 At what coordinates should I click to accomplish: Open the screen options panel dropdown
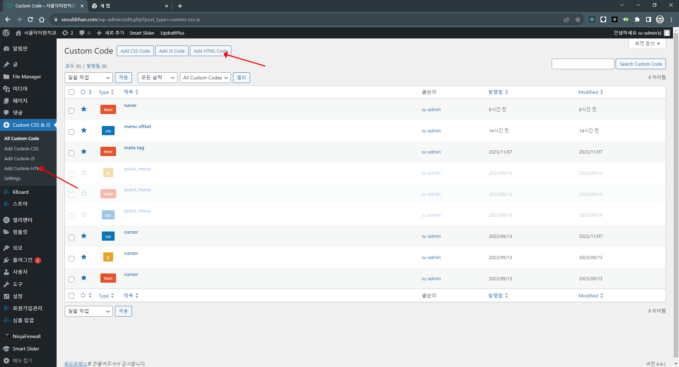647,43
